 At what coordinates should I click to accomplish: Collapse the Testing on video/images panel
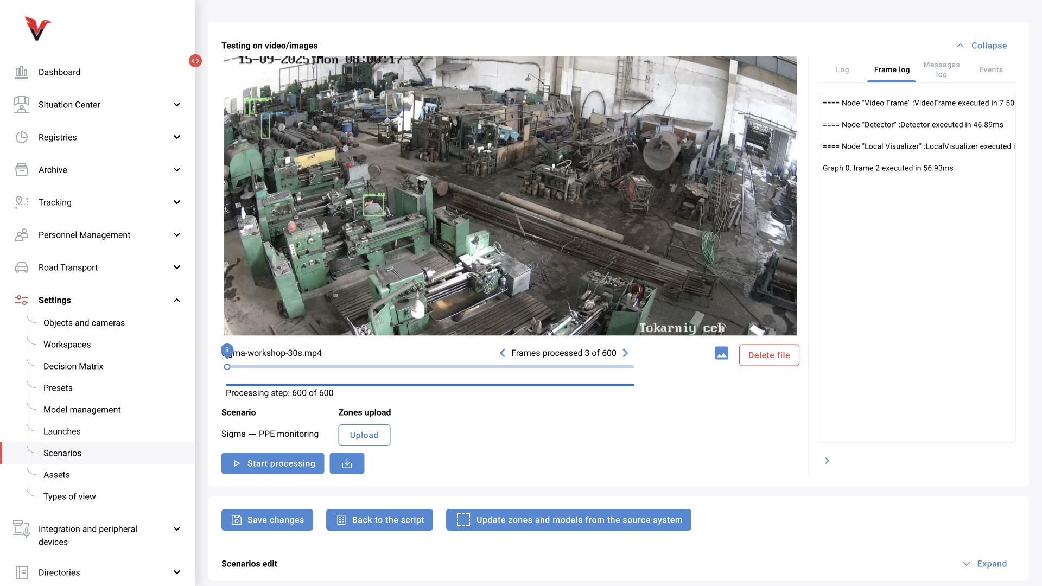(981, 46)
